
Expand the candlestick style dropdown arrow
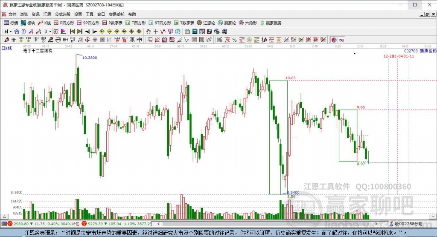(50, 32)
